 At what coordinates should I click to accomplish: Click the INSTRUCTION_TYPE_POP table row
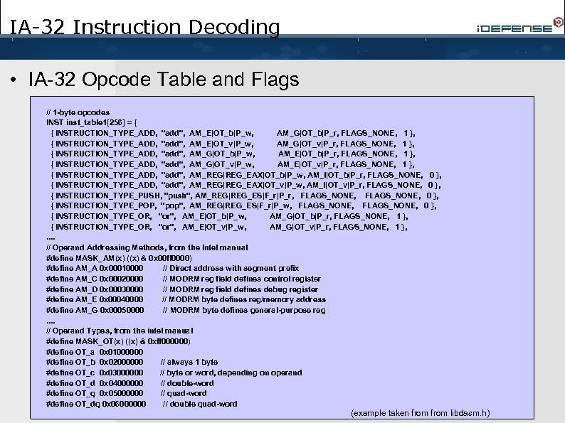[243, 206]
